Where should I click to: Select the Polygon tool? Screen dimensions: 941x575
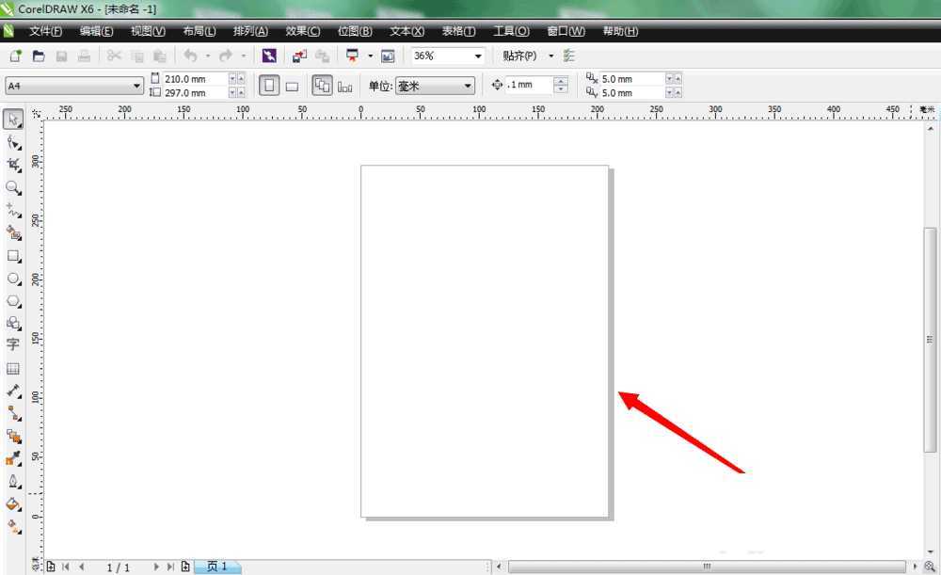13,301
